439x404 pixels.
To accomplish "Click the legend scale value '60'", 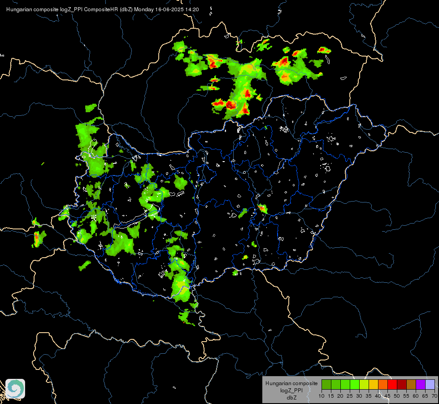I will [x=416, y=396].
